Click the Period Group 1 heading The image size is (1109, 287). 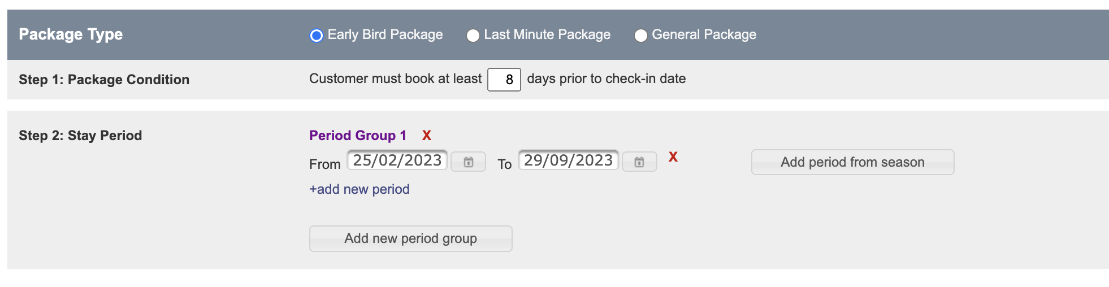tap(358, 136)
